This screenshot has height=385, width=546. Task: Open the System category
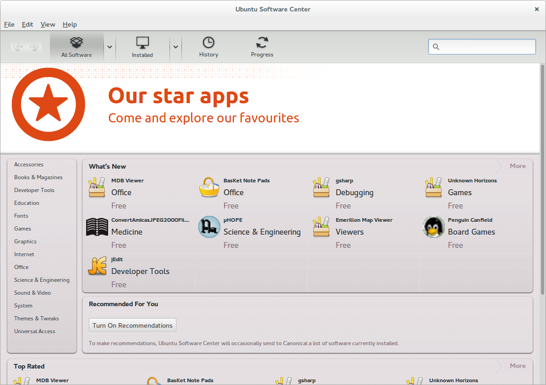click(x=23, y=306)
